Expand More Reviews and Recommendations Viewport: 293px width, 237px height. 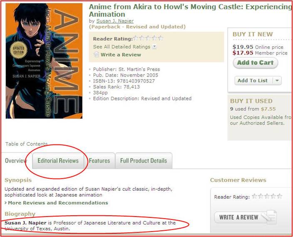tap(57, 203)
